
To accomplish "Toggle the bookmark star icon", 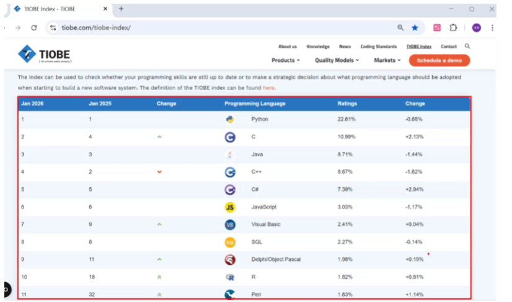I will 415,28.
